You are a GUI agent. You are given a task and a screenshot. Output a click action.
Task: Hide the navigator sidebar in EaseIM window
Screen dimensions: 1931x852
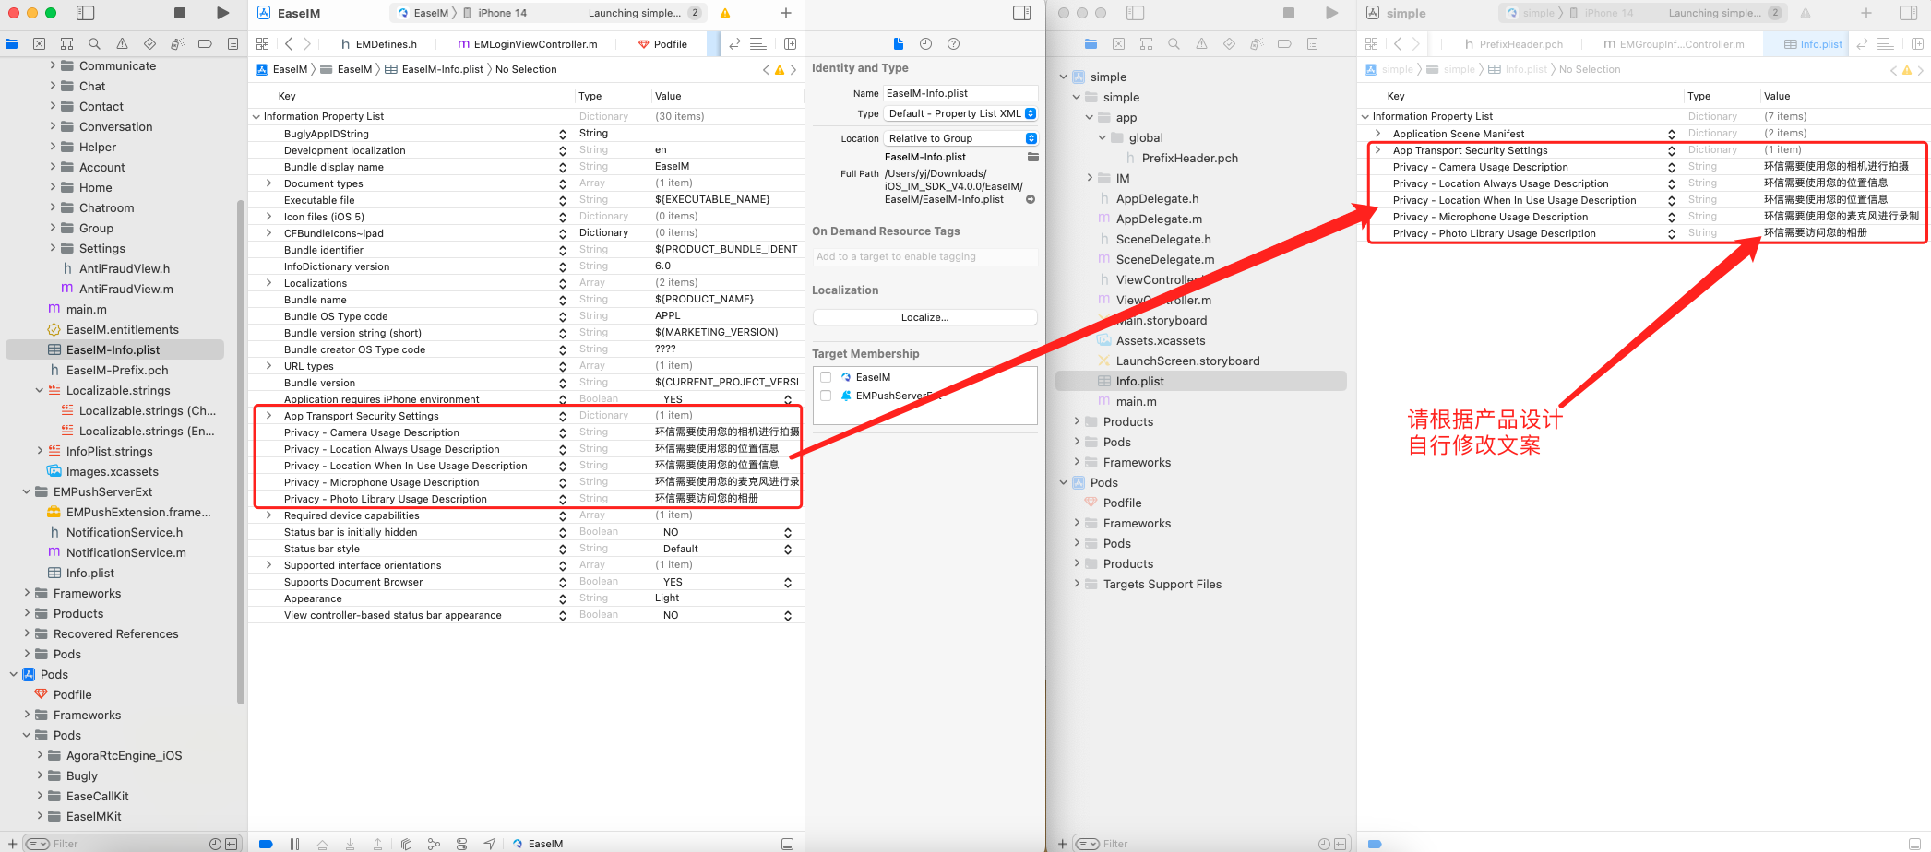[85, 13]
